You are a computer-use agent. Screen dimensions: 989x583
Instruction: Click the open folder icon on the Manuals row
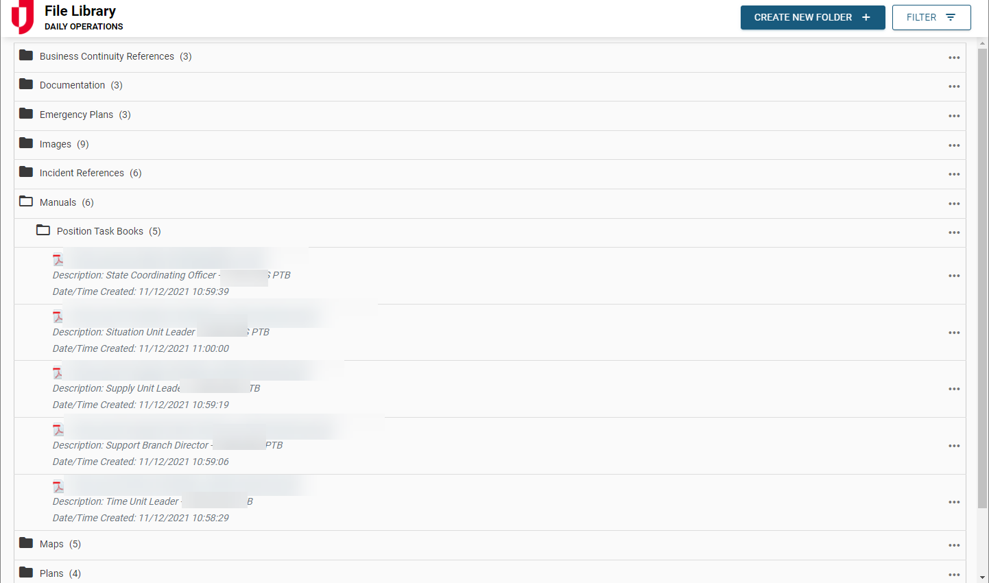click(25, 201)
